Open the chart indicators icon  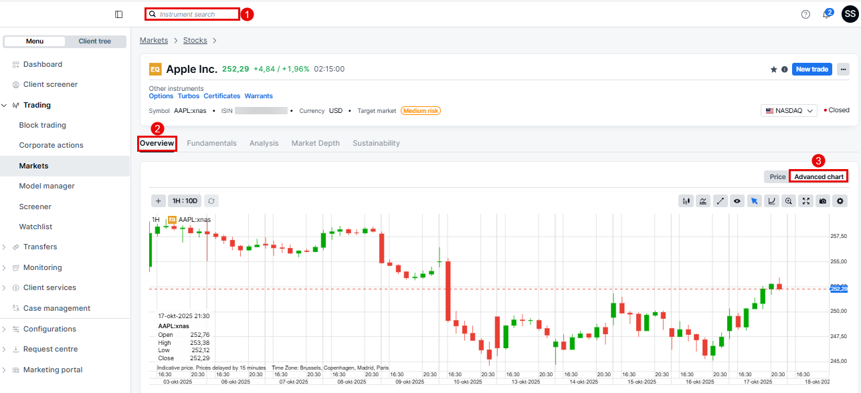pos(703,201)
